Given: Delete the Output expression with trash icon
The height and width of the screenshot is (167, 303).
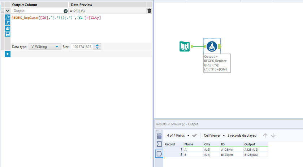Looking at the screenshot, I should (149, 11).
